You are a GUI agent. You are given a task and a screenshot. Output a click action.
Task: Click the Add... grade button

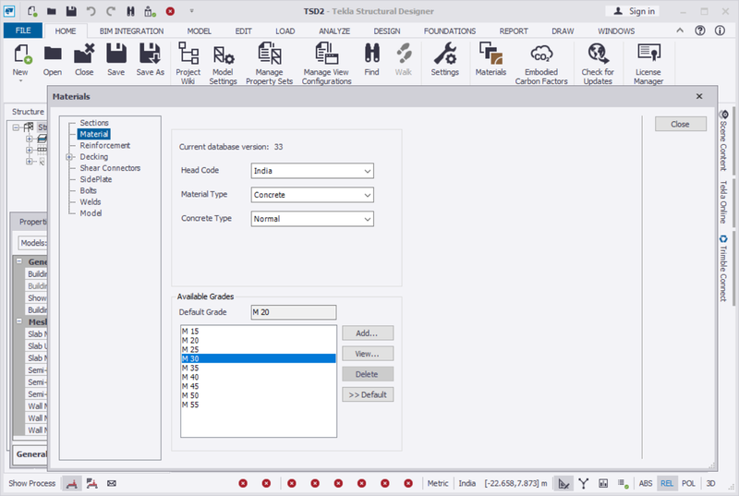tap(368, 333)
